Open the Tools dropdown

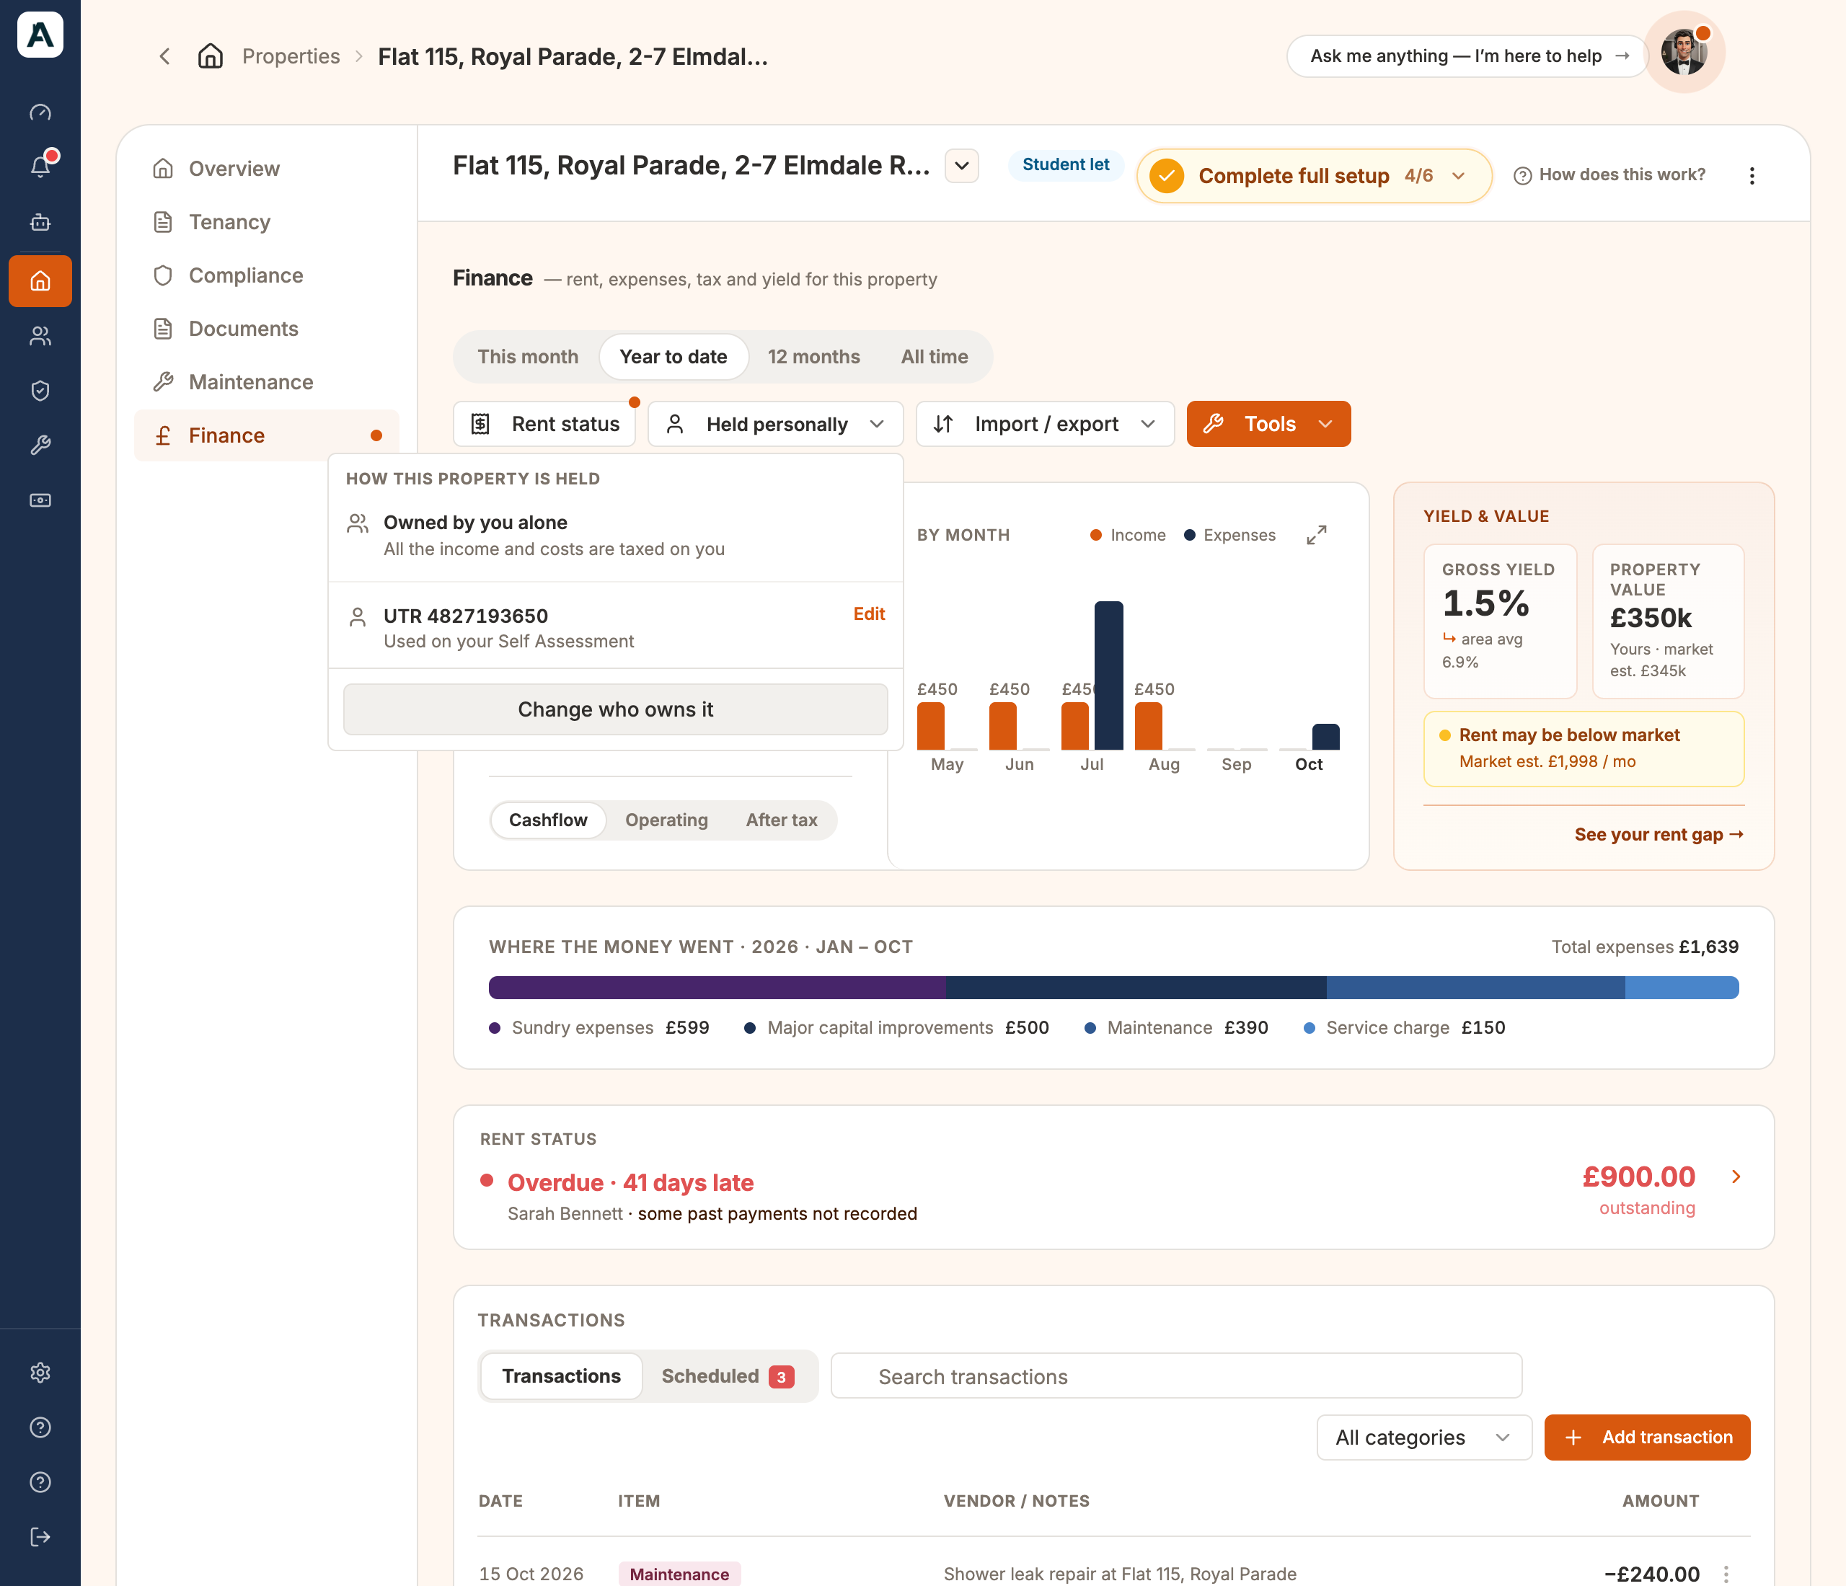[x=1268, y=424]
